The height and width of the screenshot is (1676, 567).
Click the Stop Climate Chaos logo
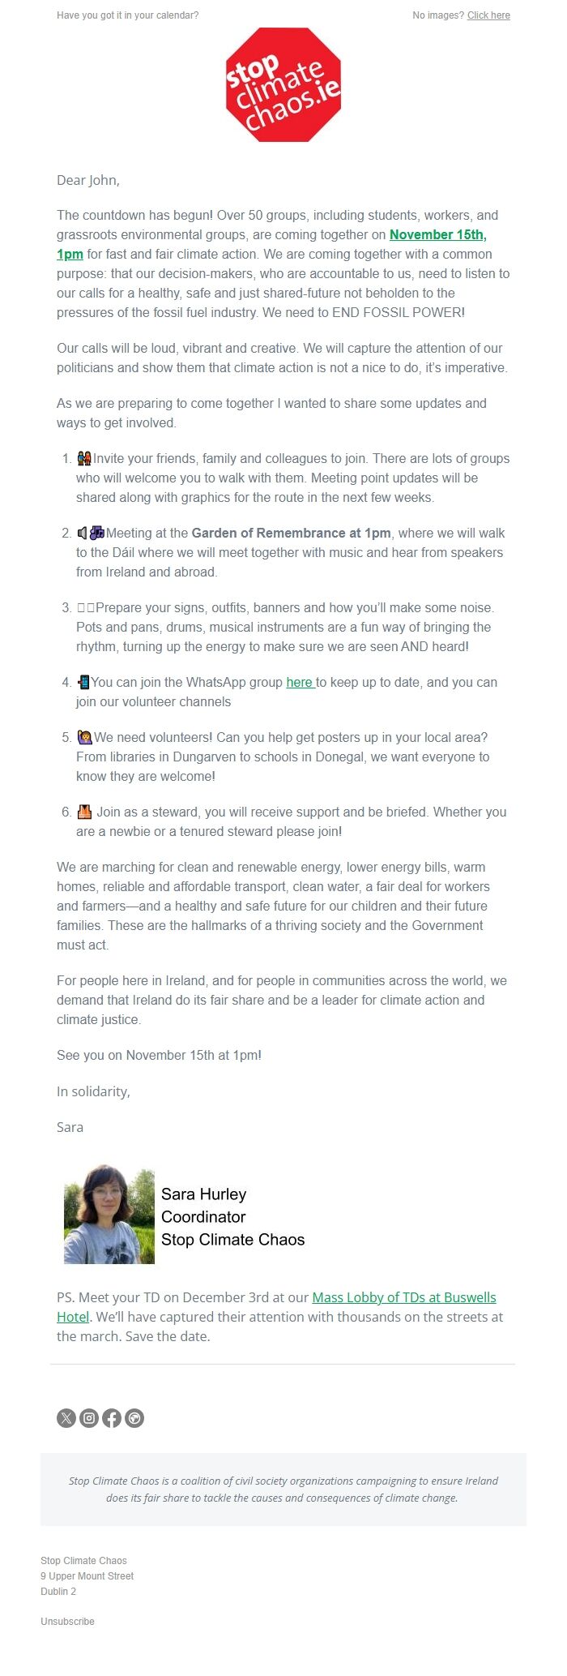[283, 85]
